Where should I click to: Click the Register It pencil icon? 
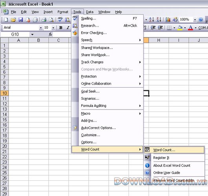click(147, 157)
